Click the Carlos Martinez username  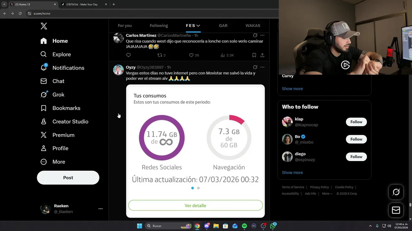pos(141,35)
